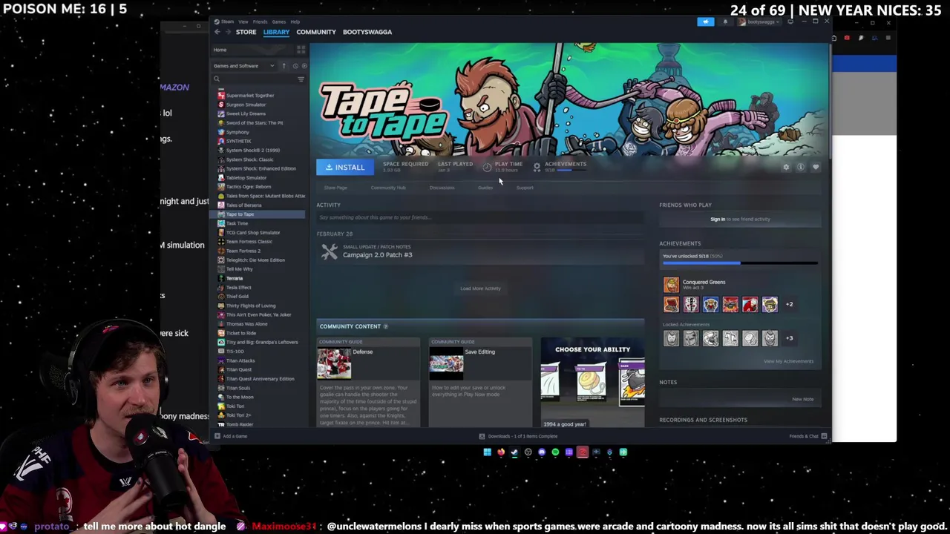The height and width of the screenshot is (534, 950).
Task: Open the Choose Your Ability screenshot
Action: [592, 382]
